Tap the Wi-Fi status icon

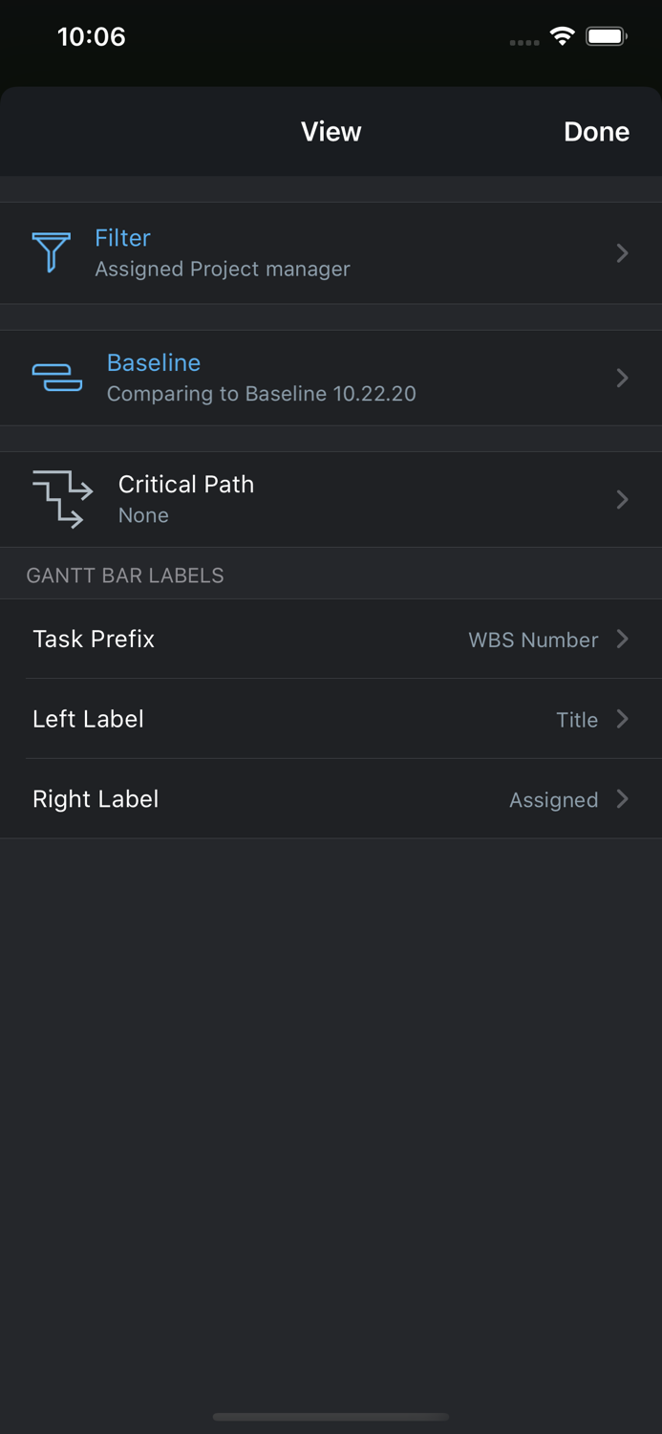563,36
